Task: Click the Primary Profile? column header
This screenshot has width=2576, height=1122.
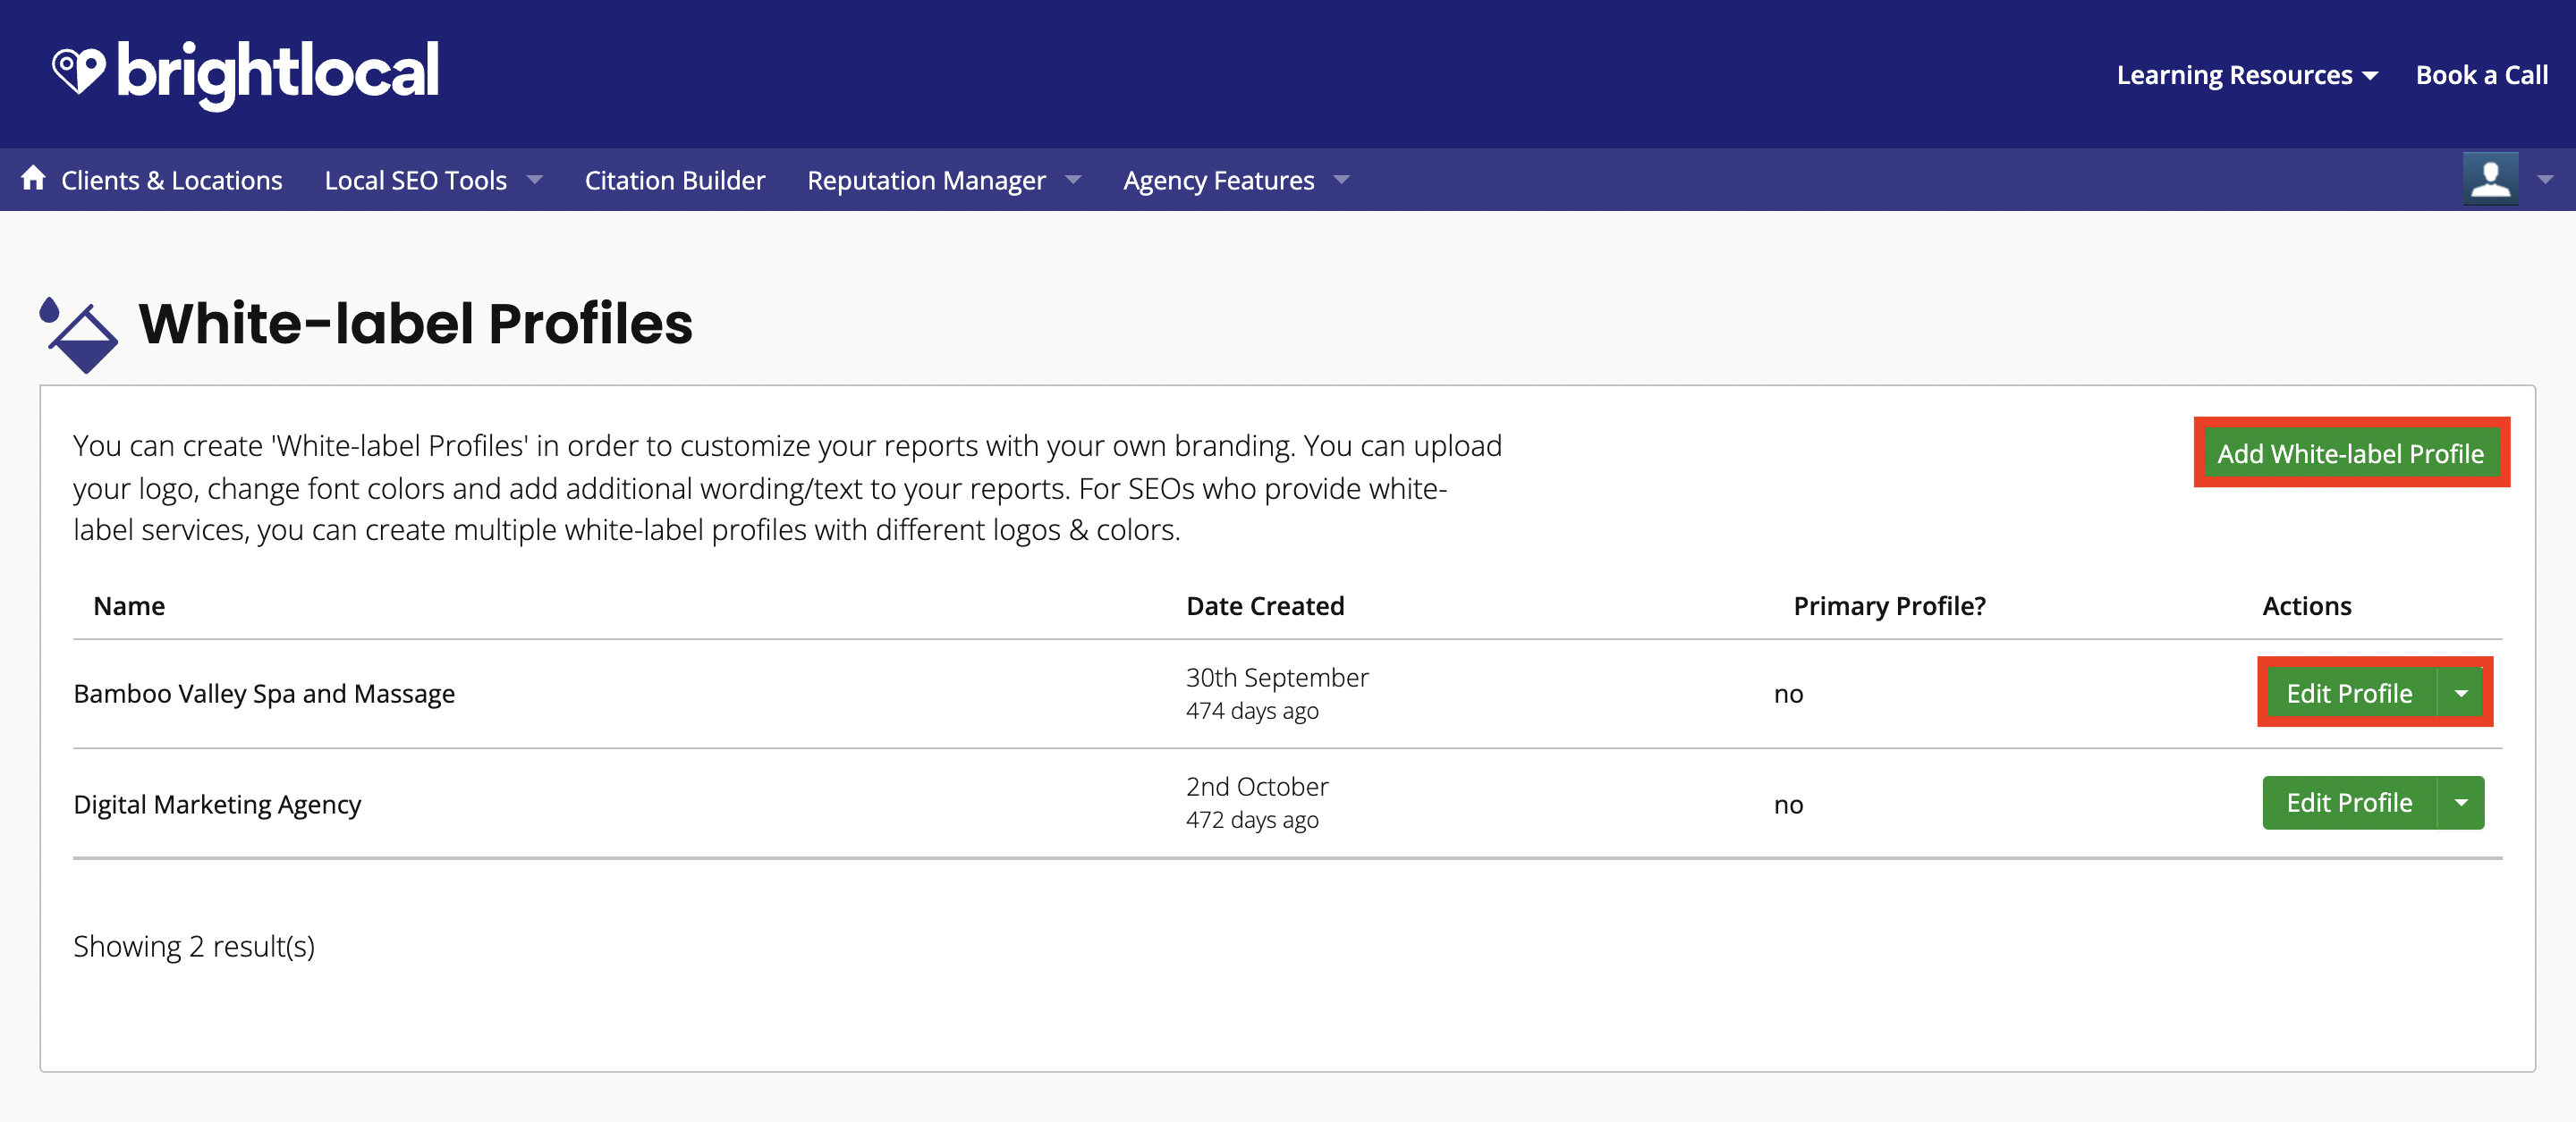Action: coord(1889,605)
